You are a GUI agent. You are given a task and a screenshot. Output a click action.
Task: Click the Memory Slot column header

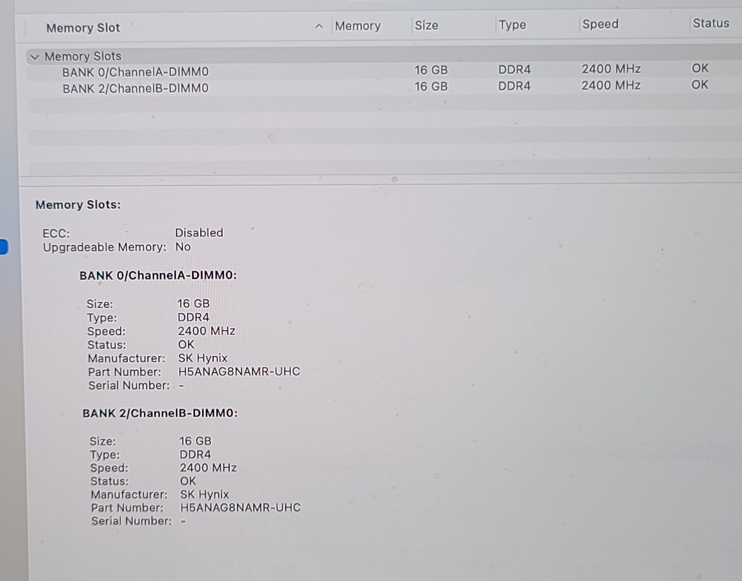(83, 28)
